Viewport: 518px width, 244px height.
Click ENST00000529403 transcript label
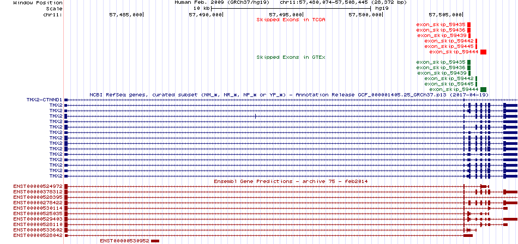pos(38,219)
